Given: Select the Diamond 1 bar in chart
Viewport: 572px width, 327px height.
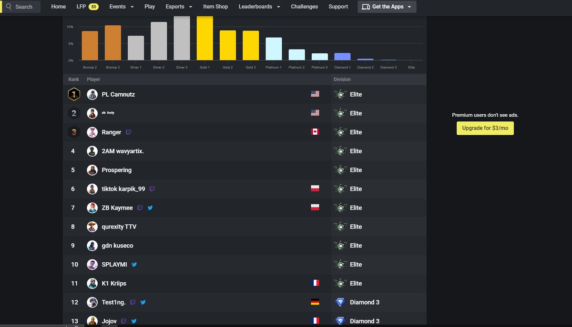Looking at the screenshot, I should tap(342, 57).
